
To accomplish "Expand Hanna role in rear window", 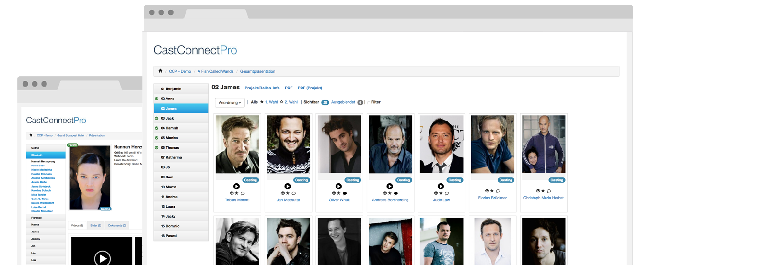I will click(x=46, y=225).
